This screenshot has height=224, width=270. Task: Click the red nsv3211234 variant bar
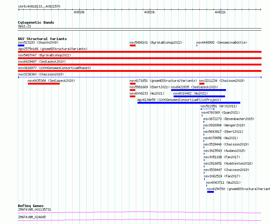[x=202, y=84]
